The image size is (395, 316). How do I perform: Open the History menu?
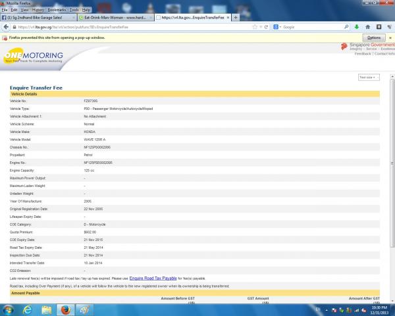pos(38,10)
